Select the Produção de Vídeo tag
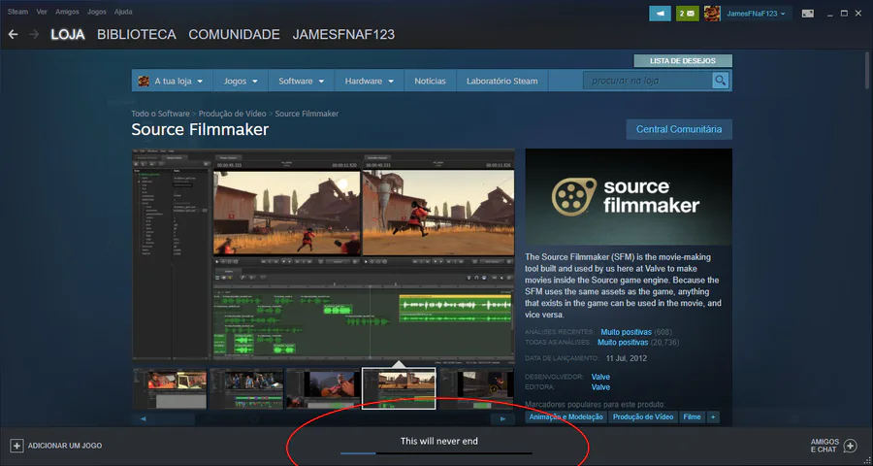873x466 pixels. pos(643,416)
